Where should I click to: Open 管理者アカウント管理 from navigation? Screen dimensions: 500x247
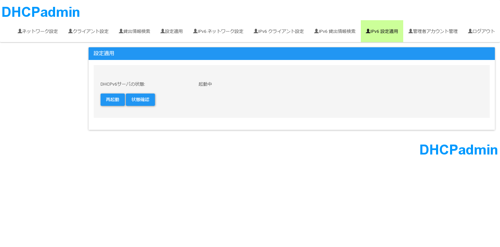(x=435, y=32)
